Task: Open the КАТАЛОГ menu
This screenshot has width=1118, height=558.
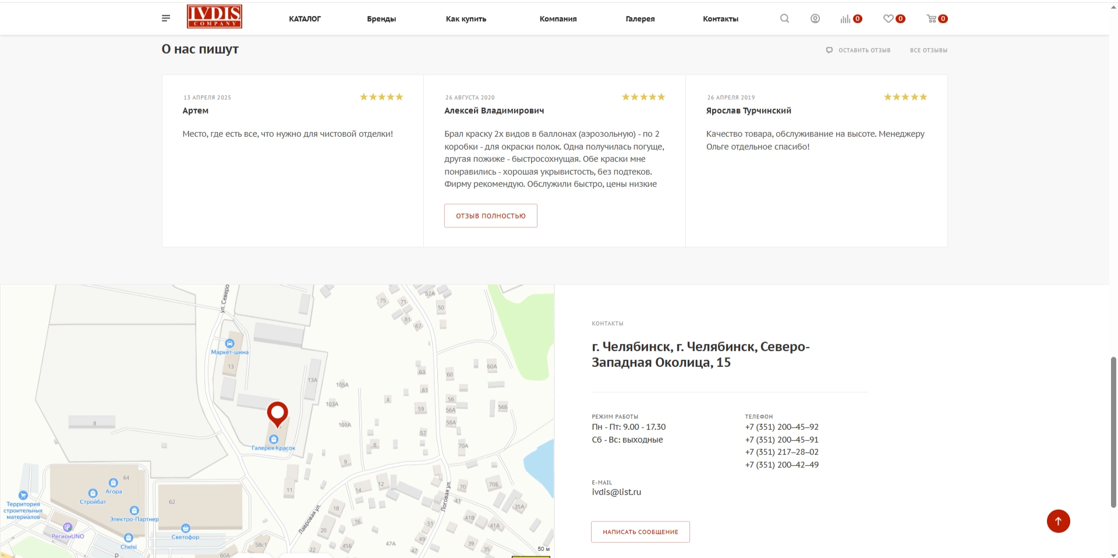Action: [x=305, y=19]
